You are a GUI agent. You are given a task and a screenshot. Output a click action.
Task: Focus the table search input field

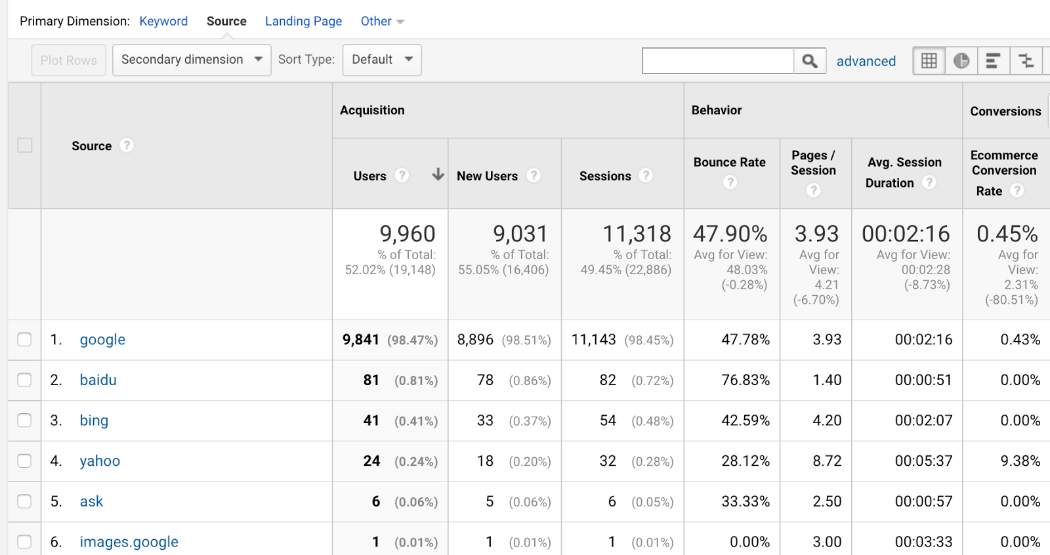tap(718, 61)
